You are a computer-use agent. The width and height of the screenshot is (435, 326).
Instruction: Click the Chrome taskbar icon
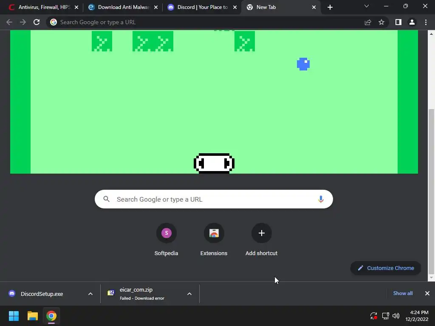[x=51, y=316]
